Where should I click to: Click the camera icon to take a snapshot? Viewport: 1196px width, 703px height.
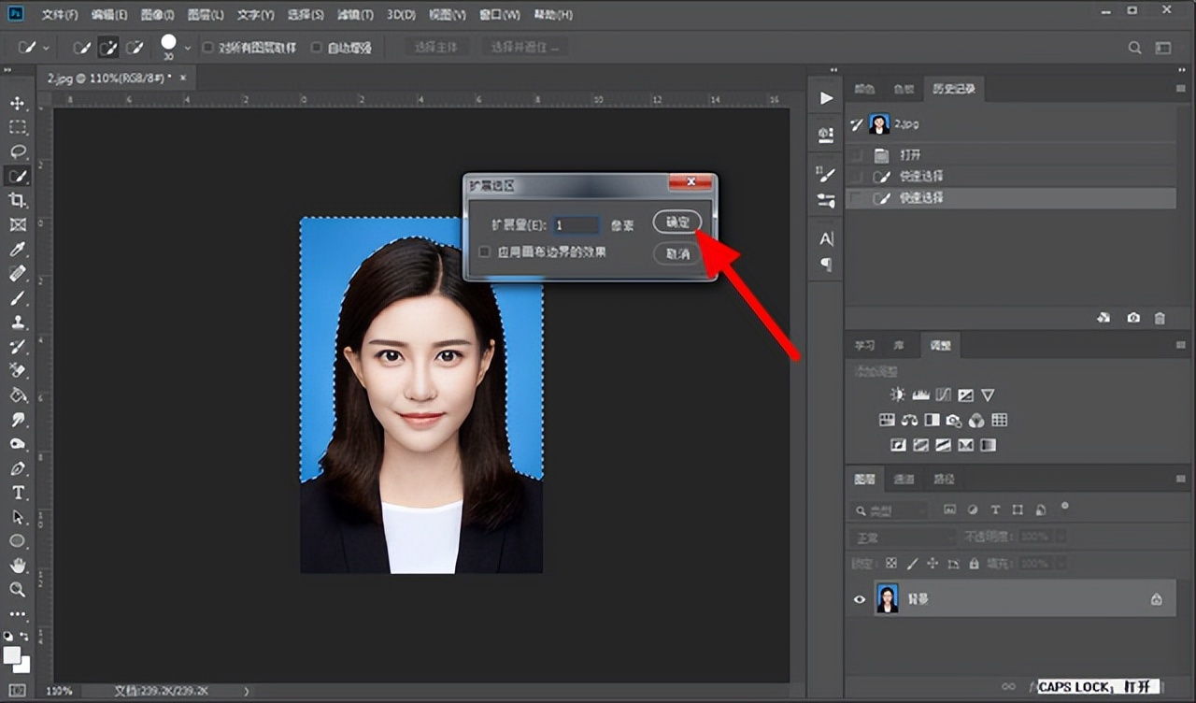[x=1133, y=318]
